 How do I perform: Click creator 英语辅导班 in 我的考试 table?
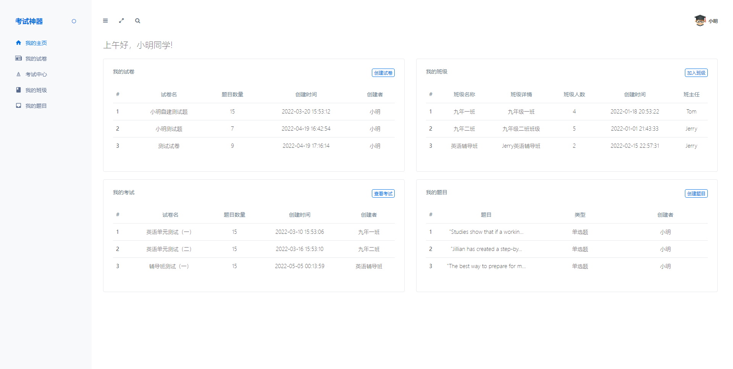coord(369,266)
